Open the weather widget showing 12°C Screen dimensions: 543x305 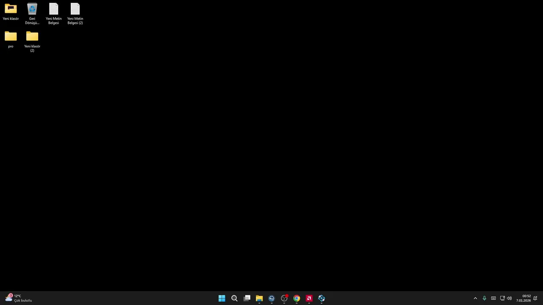tap(19, 298)
